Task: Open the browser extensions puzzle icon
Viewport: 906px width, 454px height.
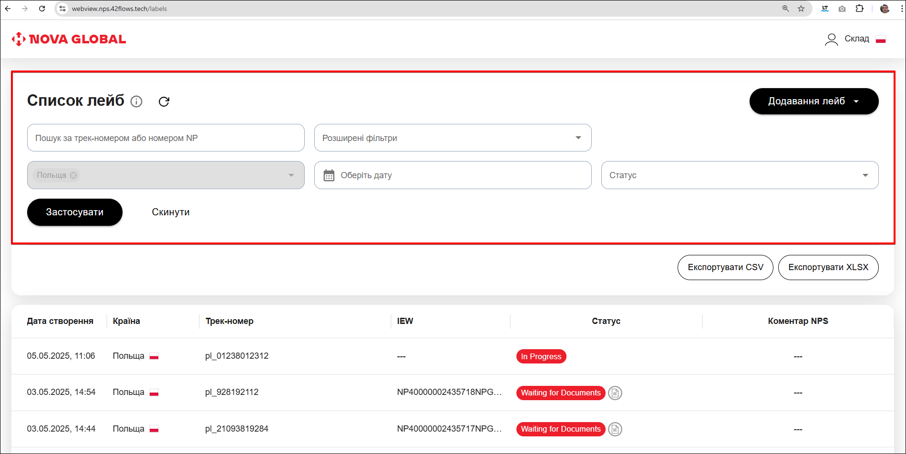Action: pyautogui.click(x=859, y=9)
